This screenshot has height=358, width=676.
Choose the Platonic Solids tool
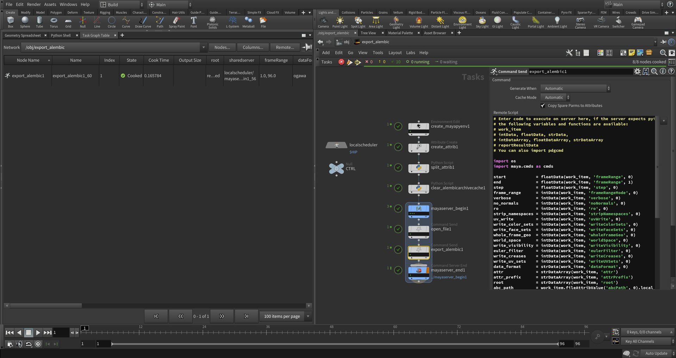coord(213,23)
